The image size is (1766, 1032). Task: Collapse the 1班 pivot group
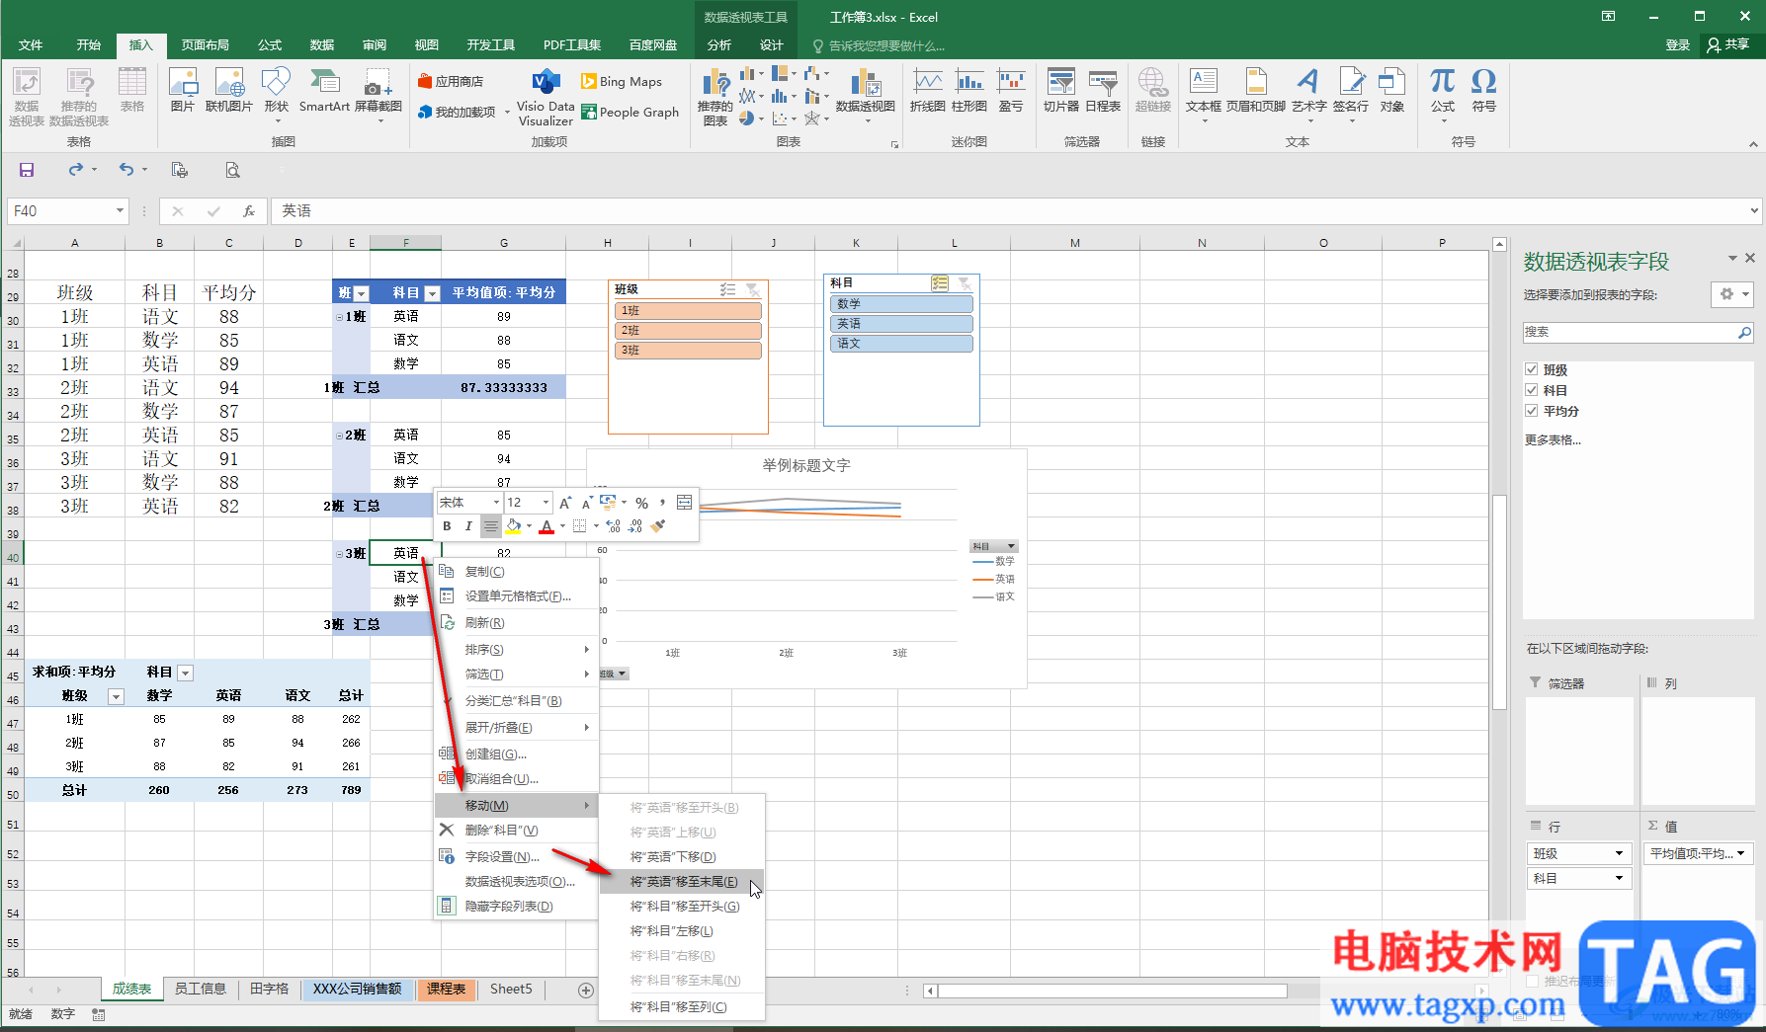pos(339,317)
